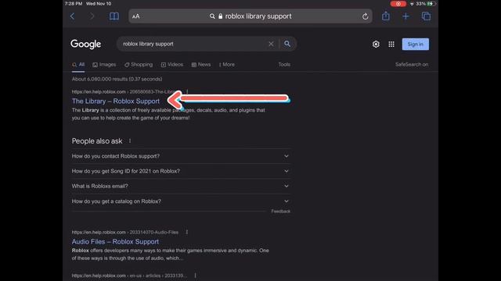Click the Audio Files result URL breadcrumb
The width and height of the screenshot is (501, 281).
point(125,233)
